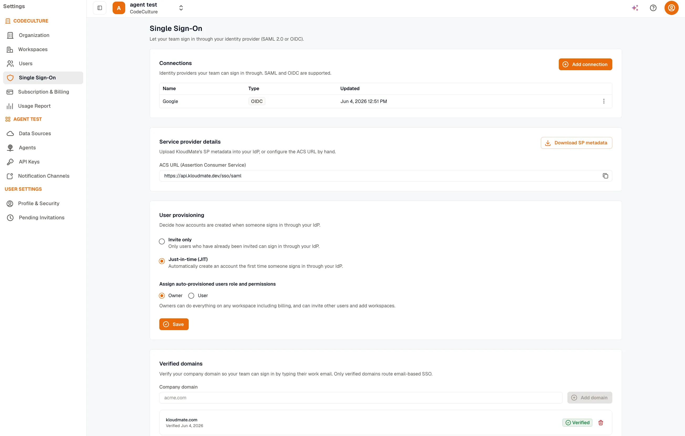Click the Users people icon

tap(10, 64)
